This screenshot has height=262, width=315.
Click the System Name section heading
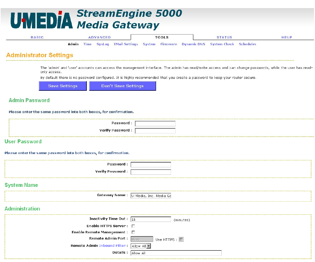(x=21, y=185)
